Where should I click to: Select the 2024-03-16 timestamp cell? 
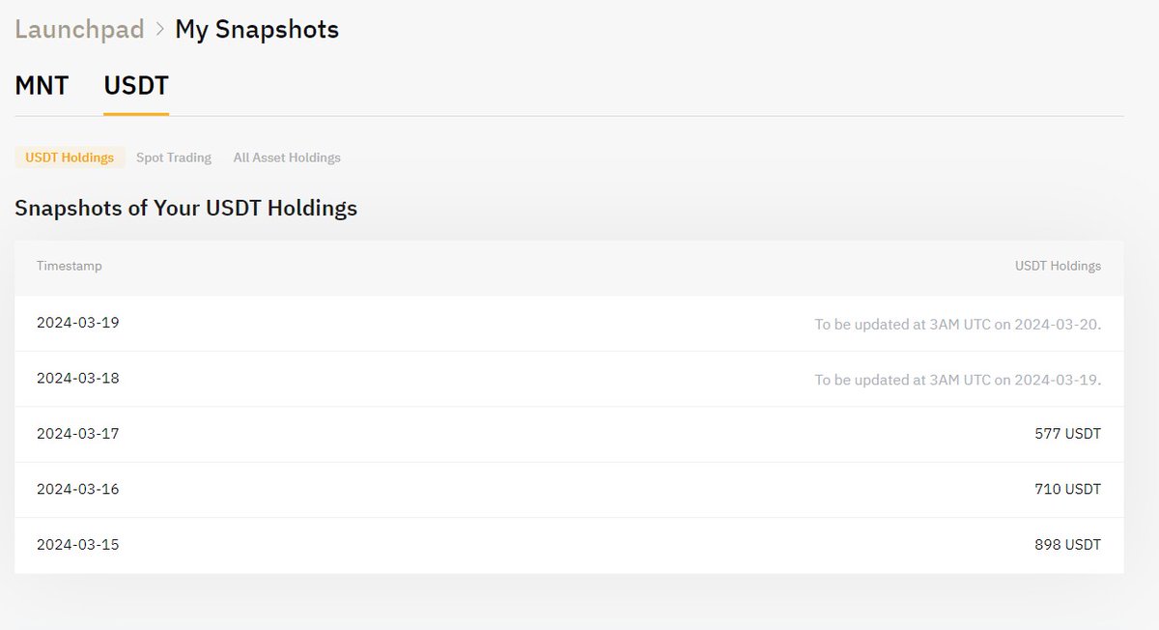(78, 489)
